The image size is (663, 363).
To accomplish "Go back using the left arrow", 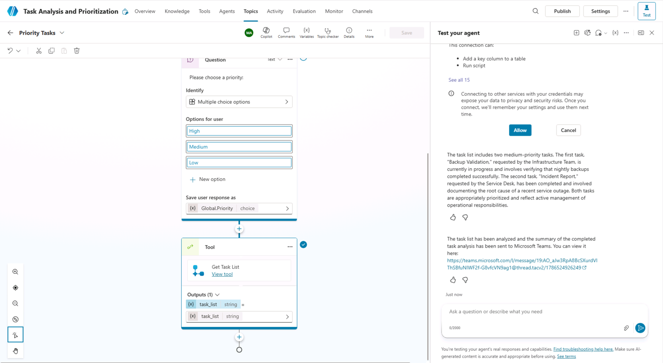I will point(10,33).
